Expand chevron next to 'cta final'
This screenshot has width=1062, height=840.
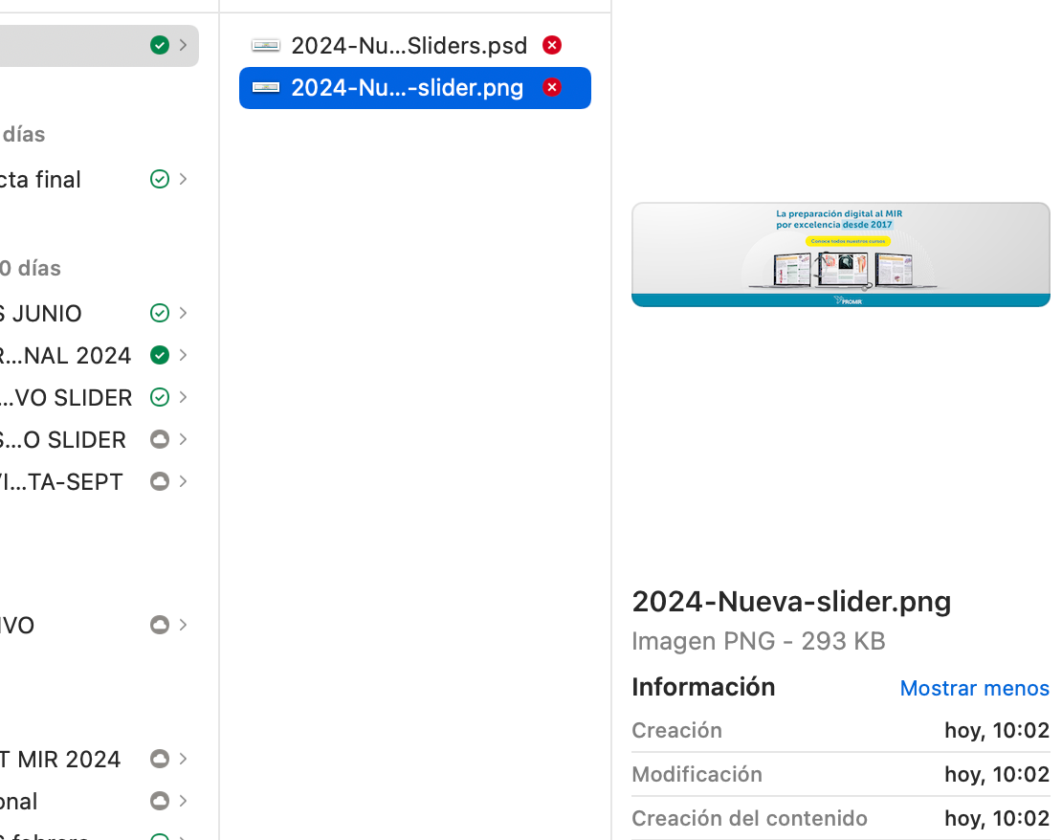tap(183, 179)
